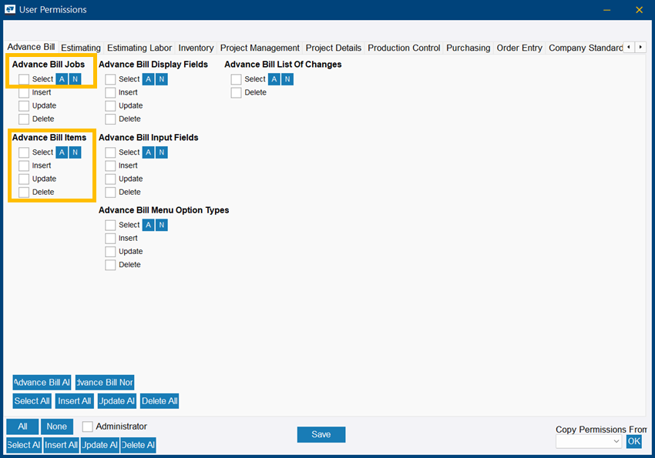Screen dimensions: 655x458
Task: Click the bottom Select All button beside Insert All
Action: click(x=24, y=445)
